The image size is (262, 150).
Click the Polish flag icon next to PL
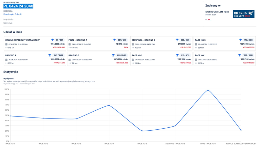point(209,20)
